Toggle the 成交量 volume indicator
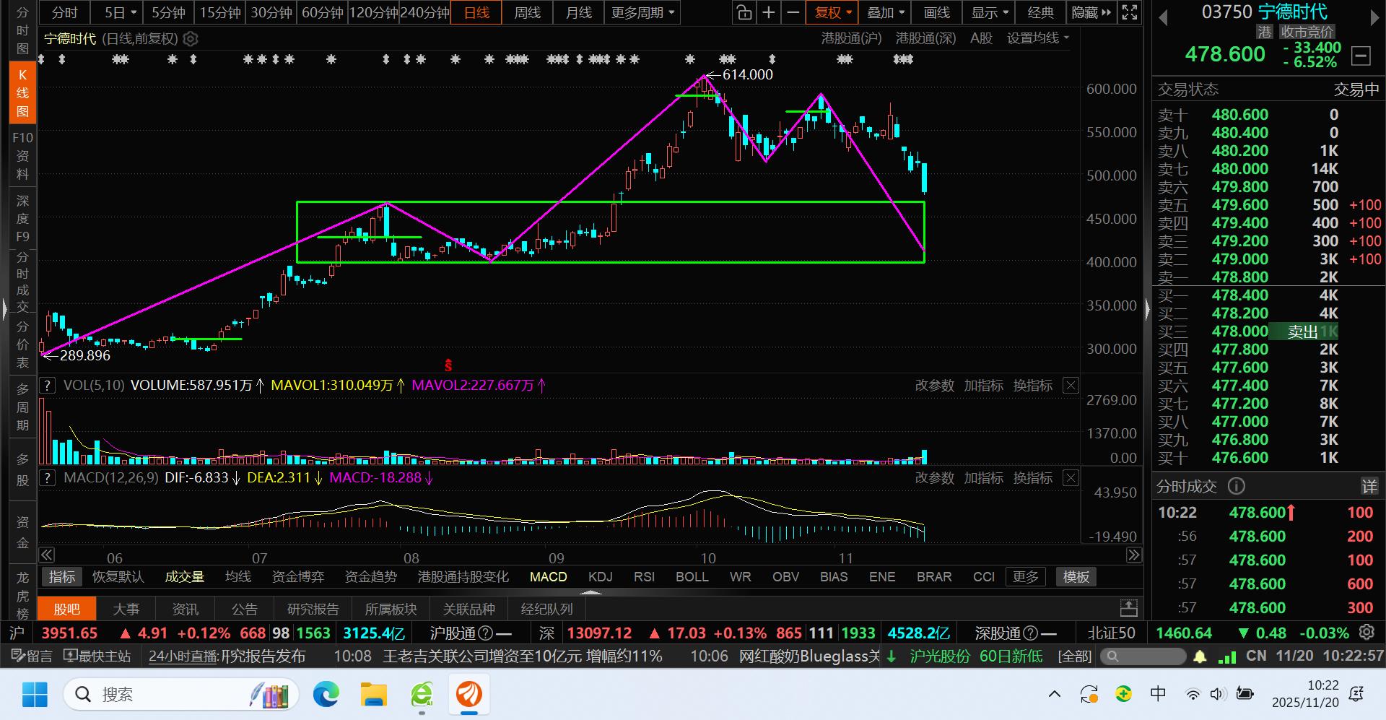Screen dimensions: 1386x720 185,577
